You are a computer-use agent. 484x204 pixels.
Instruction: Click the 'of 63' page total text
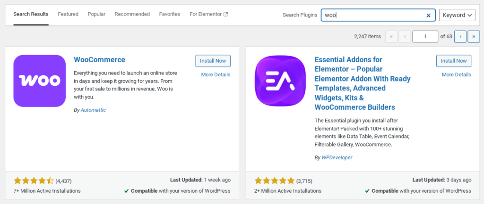pos(446,36)
